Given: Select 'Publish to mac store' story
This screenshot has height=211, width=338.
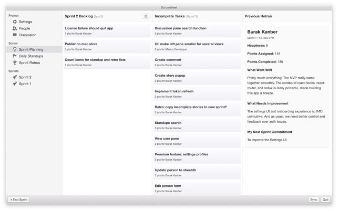Looking at the screenshot, I should click(x=107, y=46).
